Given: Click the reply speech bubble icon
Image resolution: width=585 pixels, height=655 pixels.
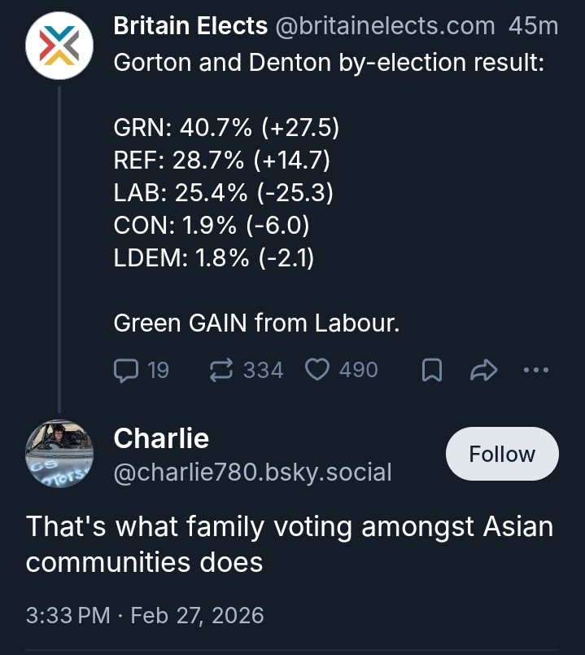Looking at the screenshot, I should pos(125,371).
